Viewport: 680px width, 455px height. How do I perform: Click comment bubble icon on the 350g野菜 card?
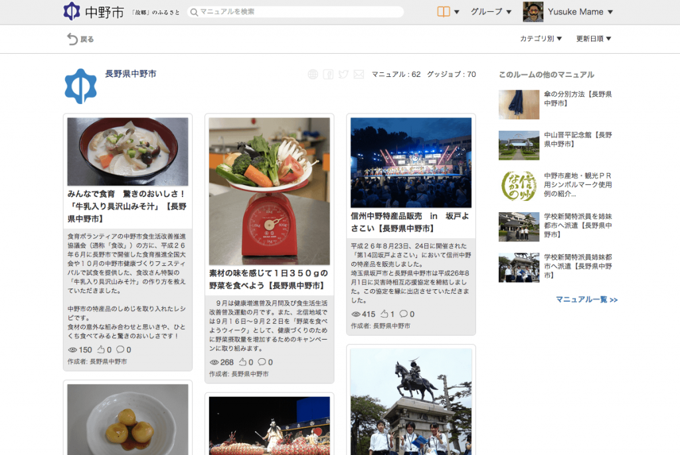pos(262,362)
